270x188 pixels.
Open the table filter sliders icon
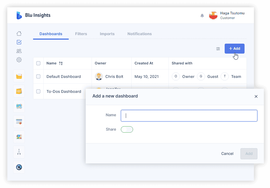coord(218,49)
